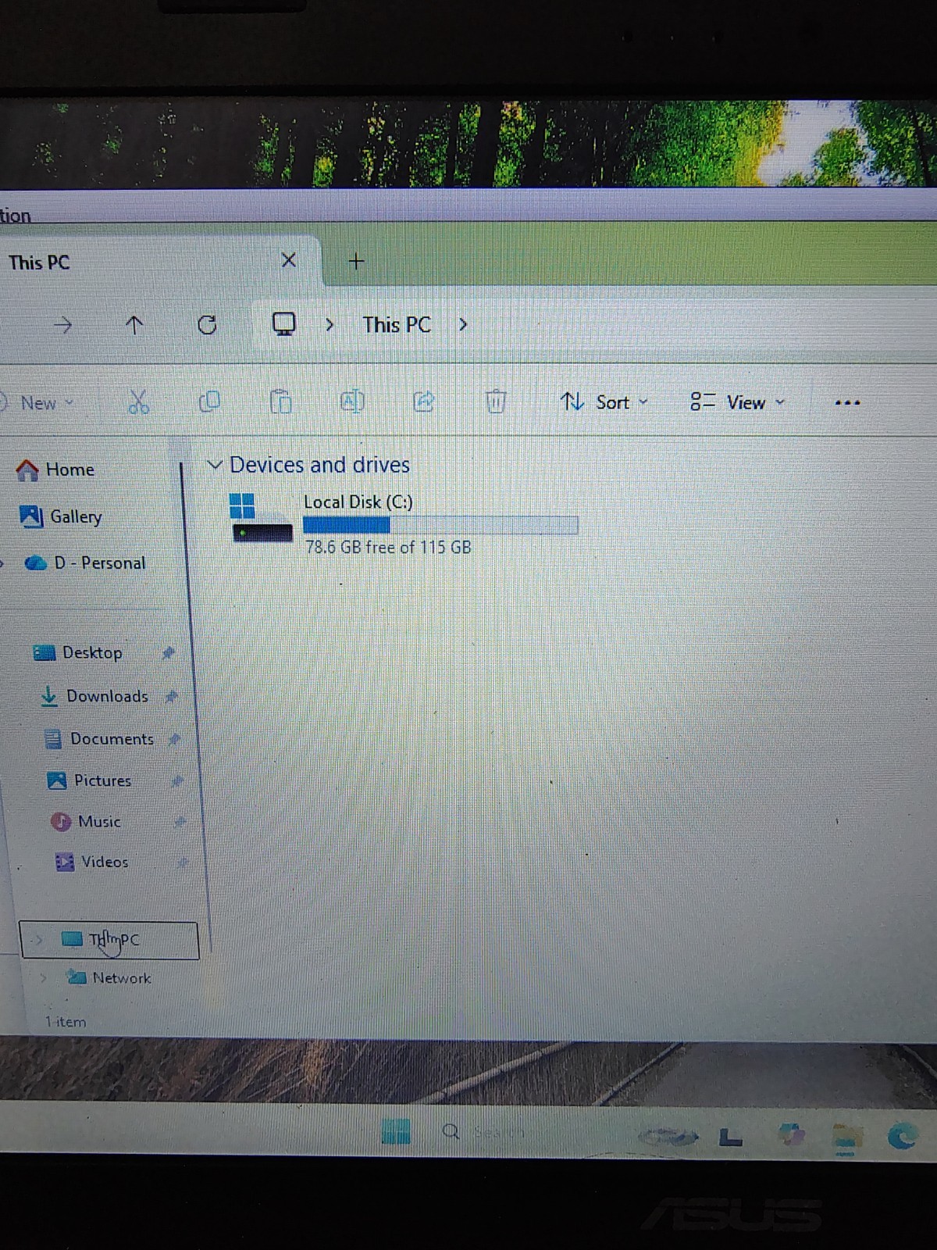Select the Paste clipboard icon
Screen dimensions: 937x1250
(x=280, y=402)
